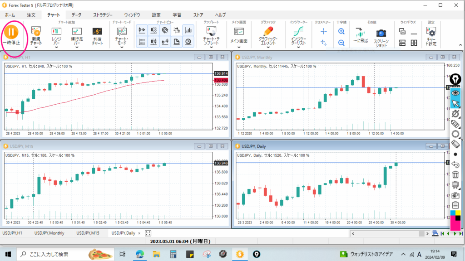This screenshot has width=465, height=261.
Task: Toggle the notes page button in チャートビュー
Action: pyautogui.click(x=177, y=42)
